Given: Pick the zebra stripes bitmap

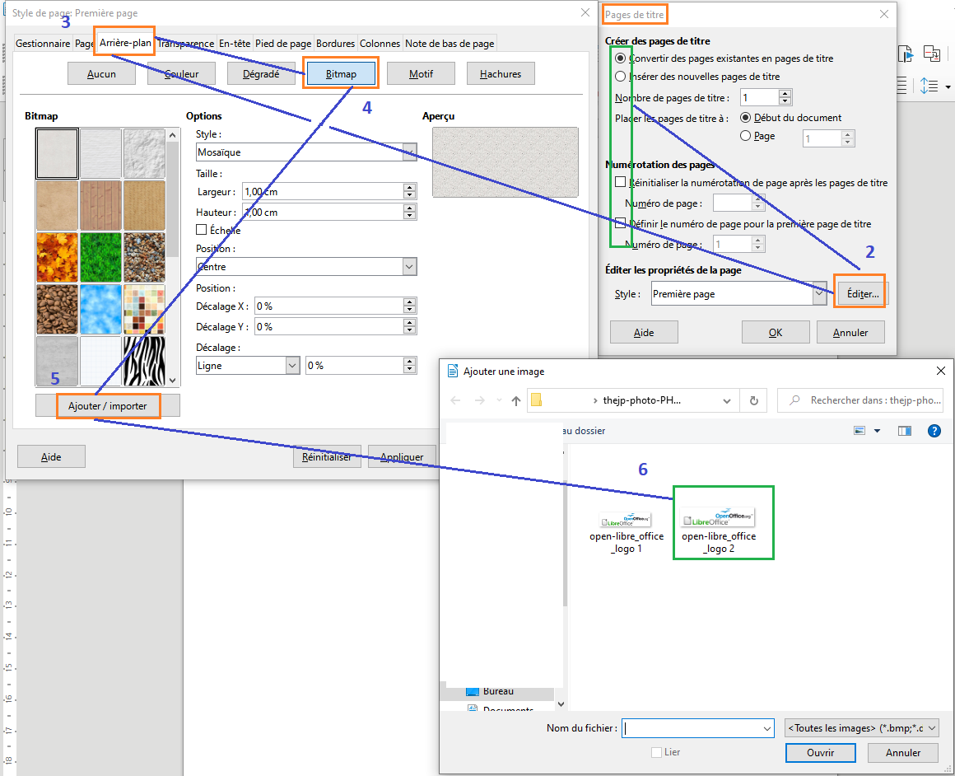Looking at the screenshot, I should (x=144, y=361).
